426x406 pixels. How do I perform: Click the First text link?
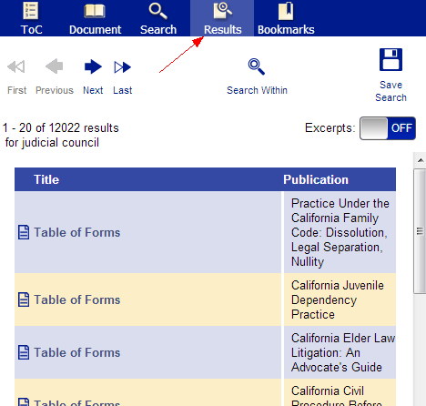point(17,90)
